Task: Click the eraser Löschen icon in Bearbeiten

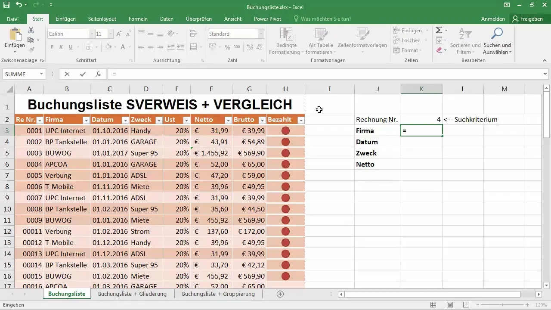Action: [439, 50]
